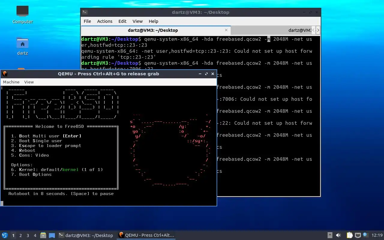The image size is (384, 240).
Task: Click the 'Autoboot in 8 seconds' message
Action: tap(61, 193)
